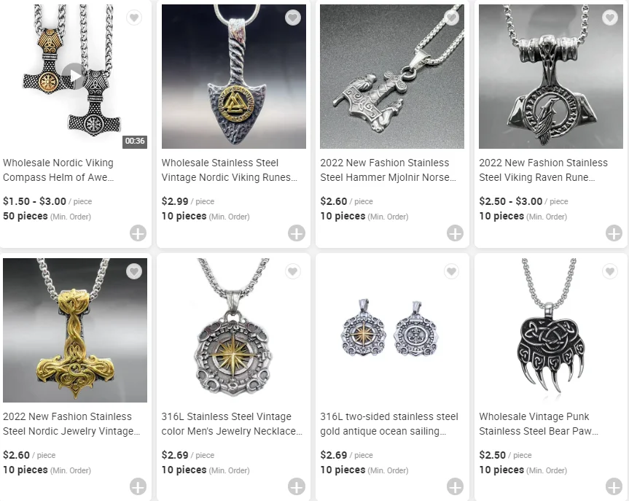Screen dimensions: 629x501
Task: Open the silver compass star pendant photo
Action: (x=233, y=330)
